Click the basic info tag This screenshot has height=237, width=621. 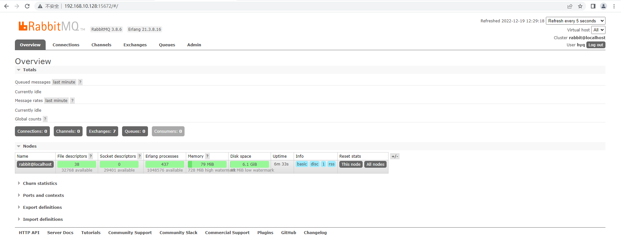[x=302, y=164]
